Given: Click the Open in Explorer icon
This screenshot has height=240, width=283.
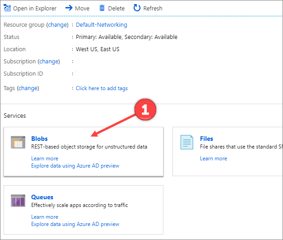Looking at the screenshot, I should pyautogui.click(x=7, y=8).
